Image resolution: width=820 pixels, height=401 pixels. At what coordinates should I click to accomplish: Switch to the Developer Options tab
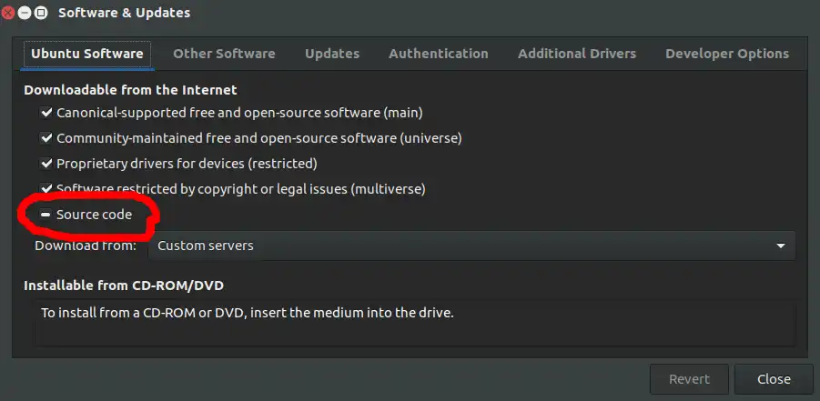(x=727, y=54)
